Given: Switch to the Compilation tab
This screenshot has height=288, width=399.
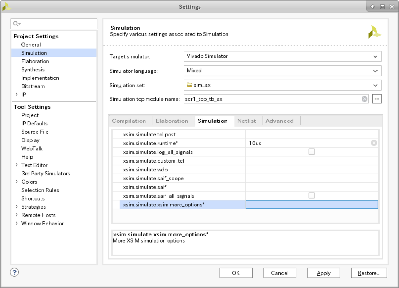Looking at the screenshot, I should coord(129,121).
